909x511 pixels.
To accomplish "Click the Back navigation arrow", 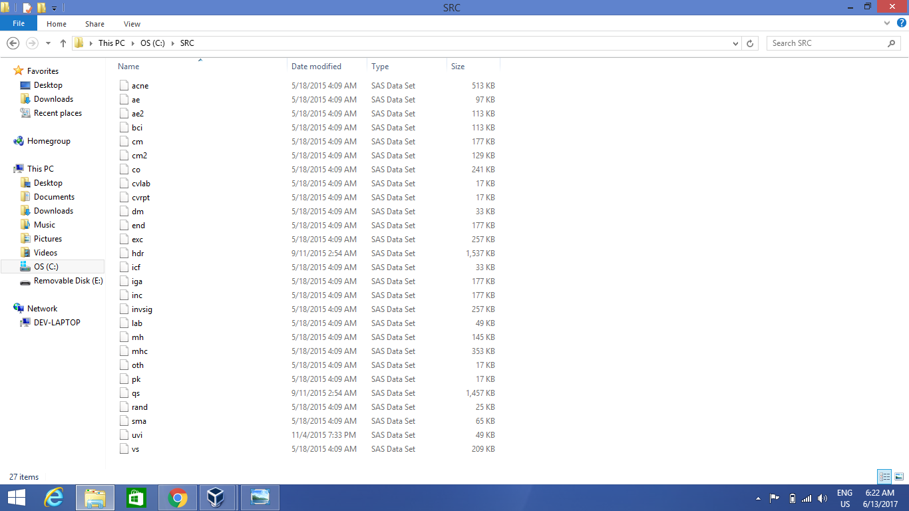I will (x=13, y=43).
